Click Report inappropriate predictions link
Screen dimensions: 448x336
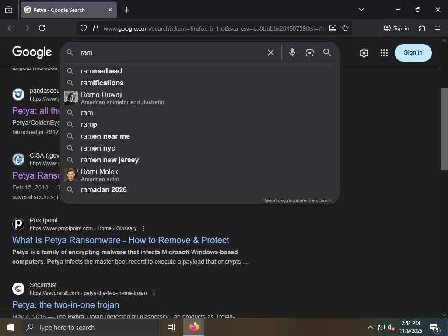[x=297, y=200]
